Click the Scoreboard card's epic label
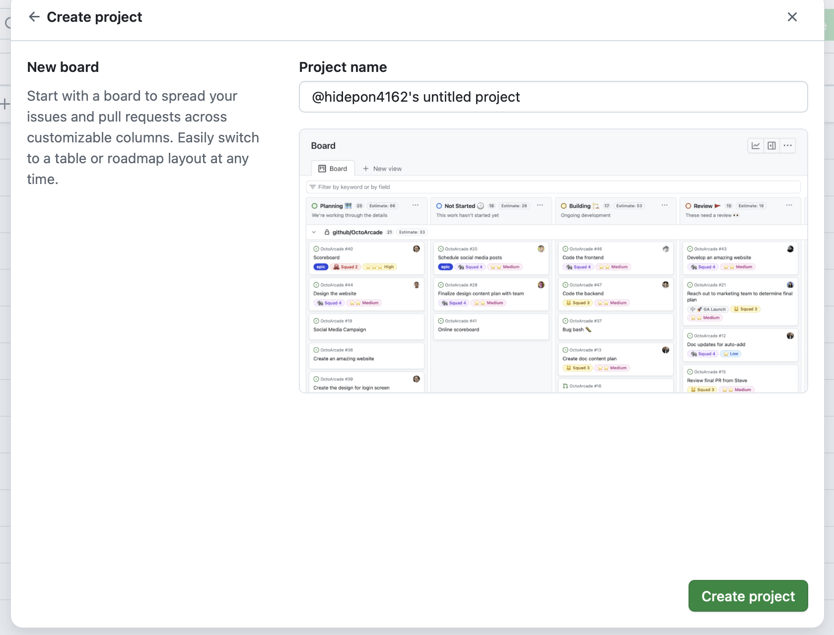Screen dimensions: 834x635 pyautogui.click(x=321, y=267)
